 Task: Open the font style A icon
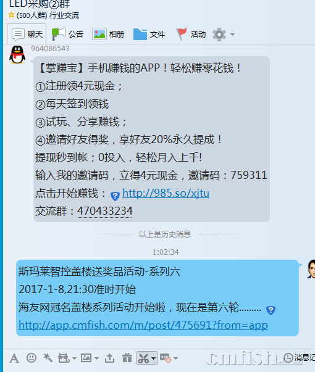click(x=14, y=358)
